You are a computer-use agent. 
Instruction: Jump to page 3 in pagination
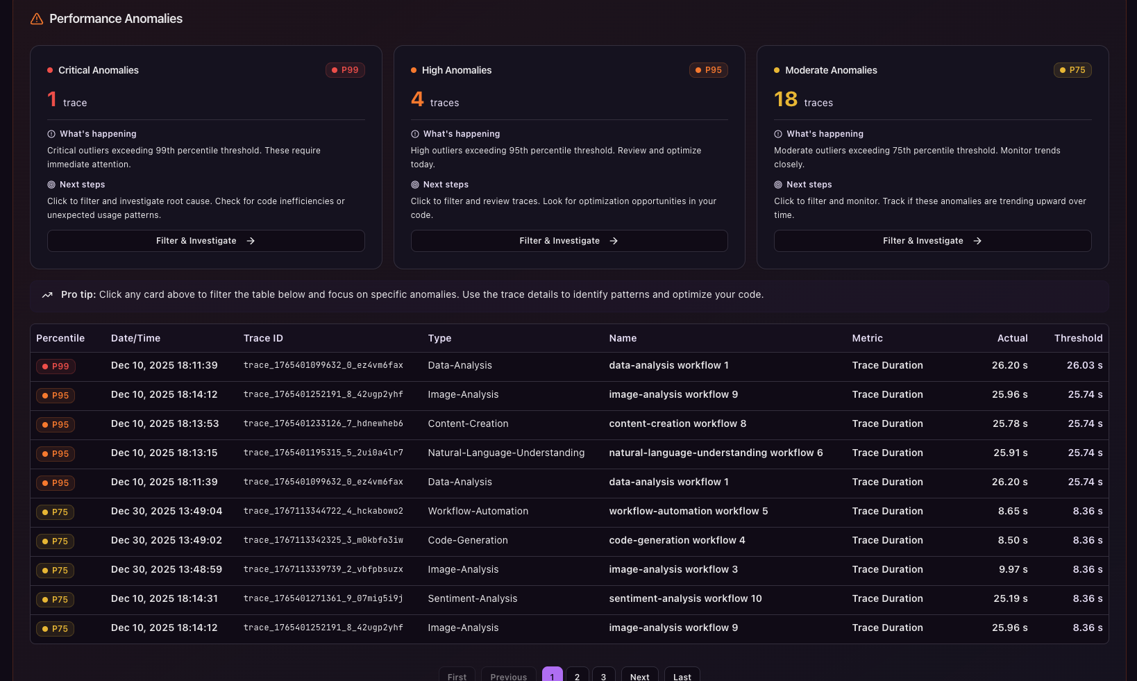[x=603, y=676]
